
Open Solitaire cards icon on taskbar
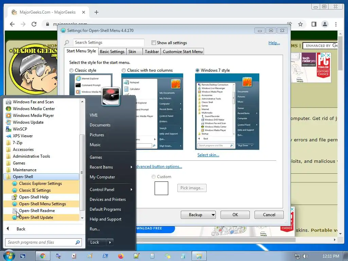tap(74, 256)
